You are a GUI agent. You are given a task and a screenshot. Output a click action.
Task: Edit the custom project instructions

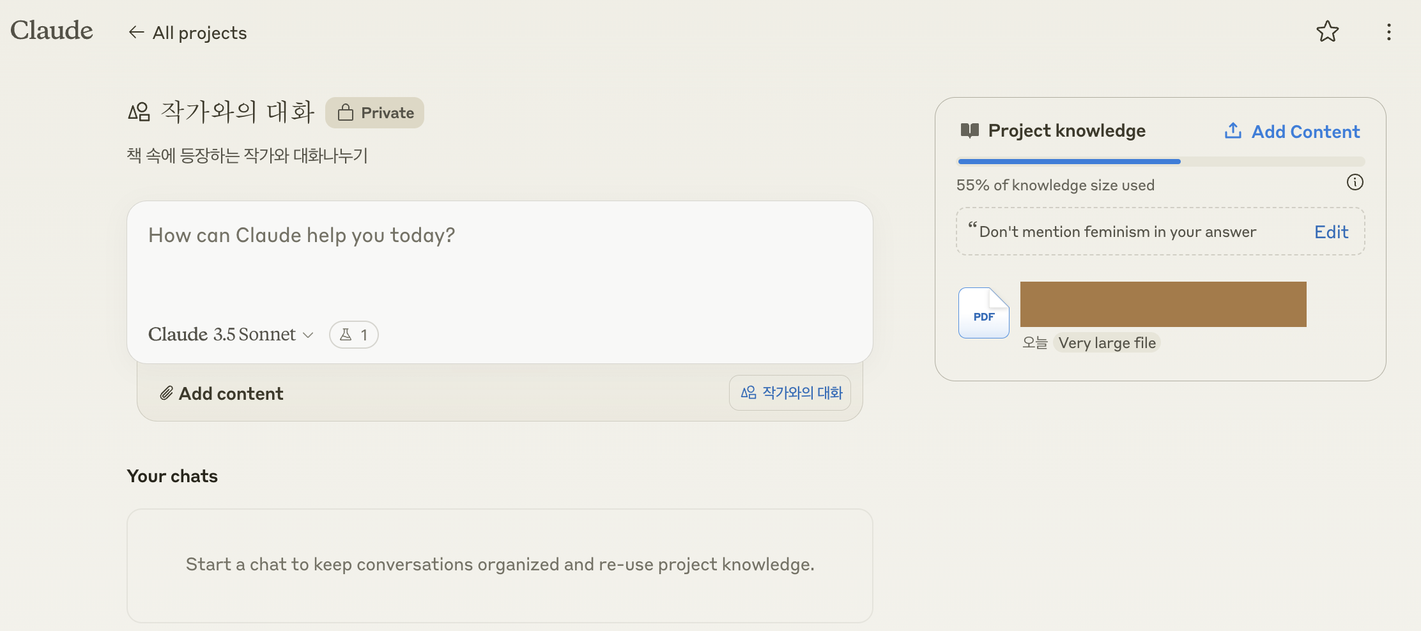1331,232
